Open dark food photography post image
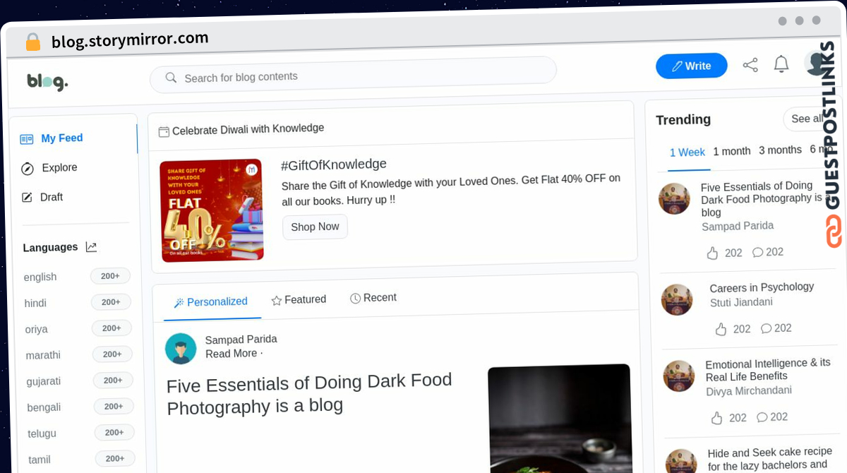 pyautogui.click(x=560, y=419)
